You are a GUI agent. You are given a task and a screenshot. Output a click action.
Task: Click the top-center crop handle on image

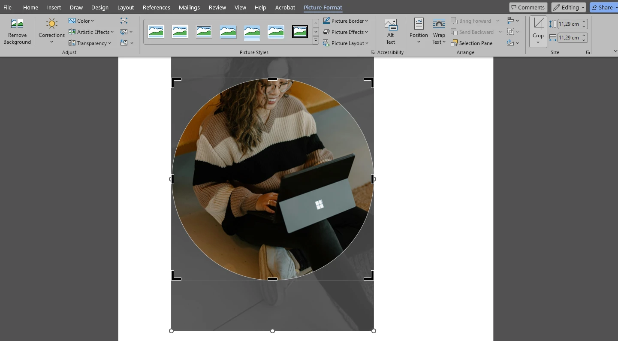pos(272,79)
